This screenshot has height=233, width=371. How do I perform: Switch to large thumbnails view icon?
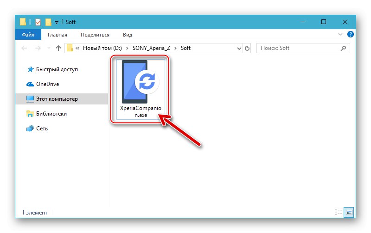point(349,212)
